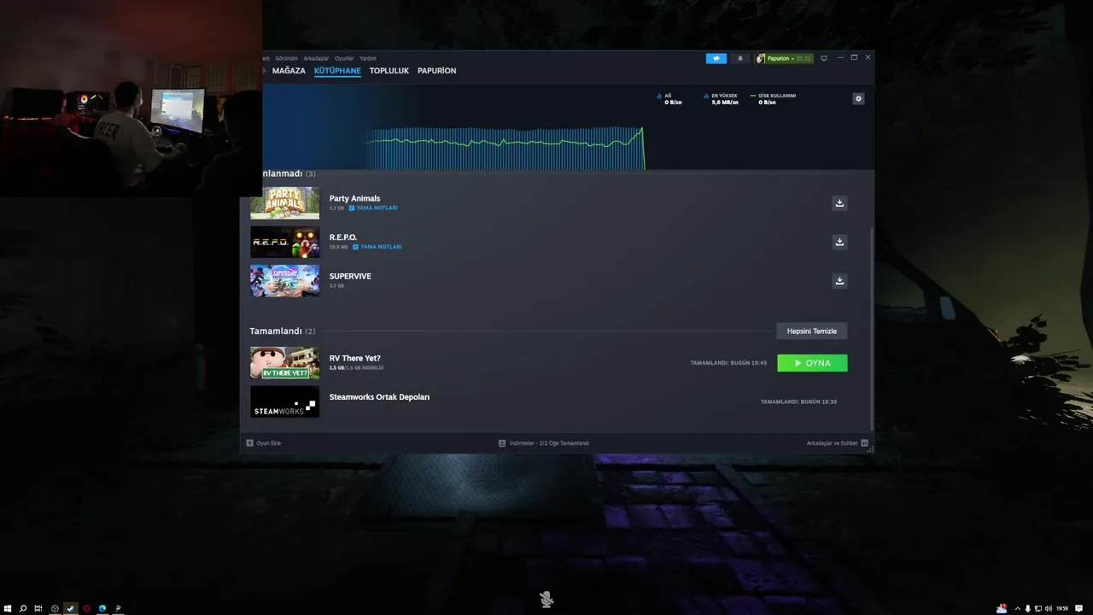Open the Windows Start menu
The image size is (1093, 615).
tap(8, 608)
